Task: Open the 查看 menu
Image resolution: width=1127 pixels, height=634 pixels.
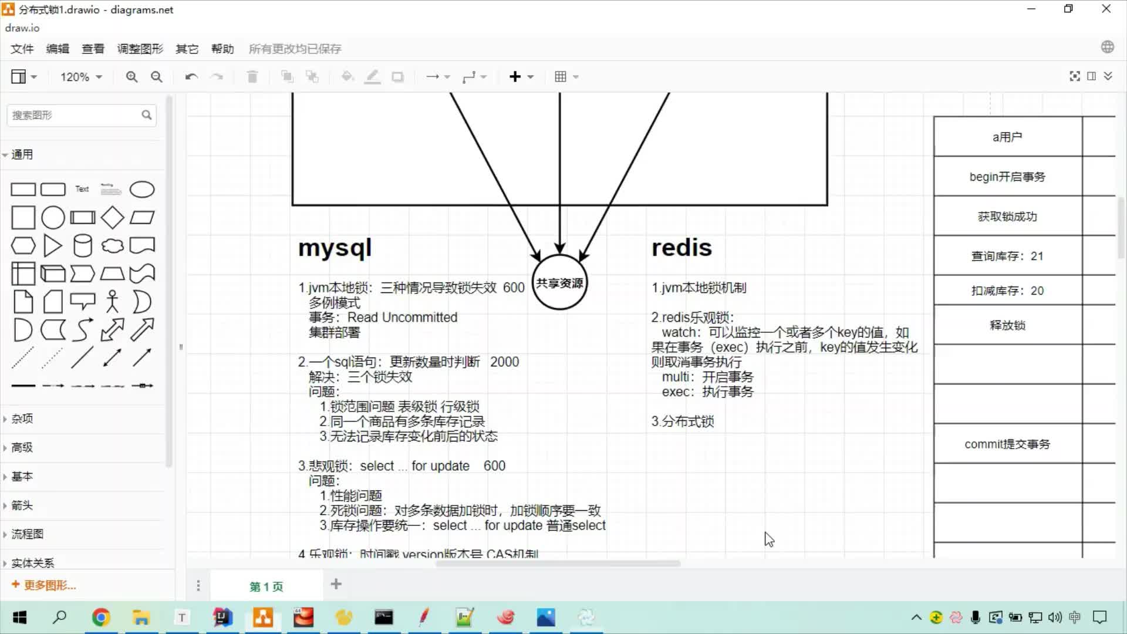Action: tap(93, 49)
